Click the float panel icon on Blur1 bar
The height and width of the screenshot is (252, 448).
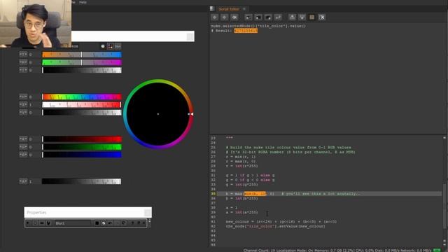[139, 223]
